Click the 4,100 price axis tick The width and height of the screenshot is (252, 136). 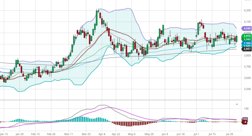pyautogui.click(x=246, y=22)
